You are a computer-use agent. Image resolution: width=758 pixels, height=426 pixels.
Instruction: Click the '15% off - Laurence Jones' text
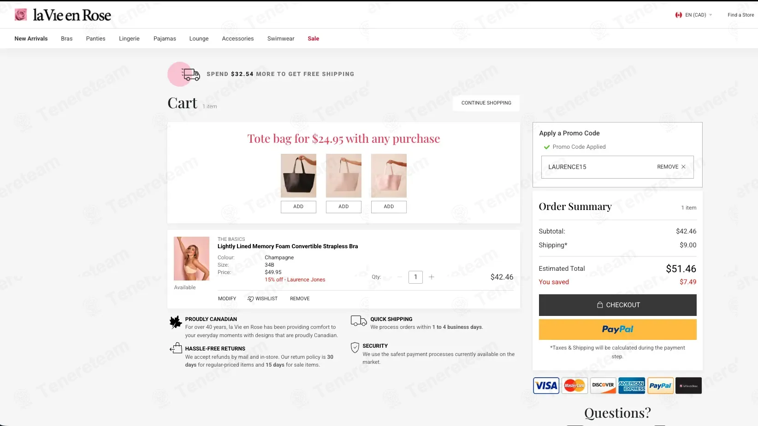(295, 280)
